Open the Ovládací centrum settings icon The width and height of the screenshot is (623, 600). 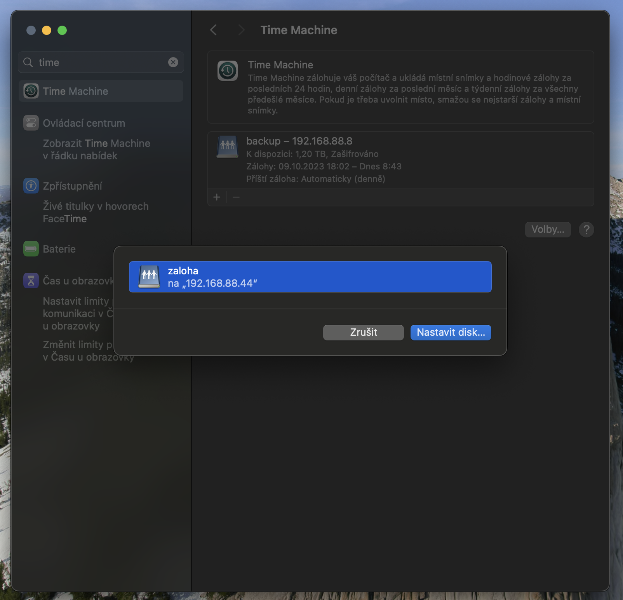click(30, 123)
